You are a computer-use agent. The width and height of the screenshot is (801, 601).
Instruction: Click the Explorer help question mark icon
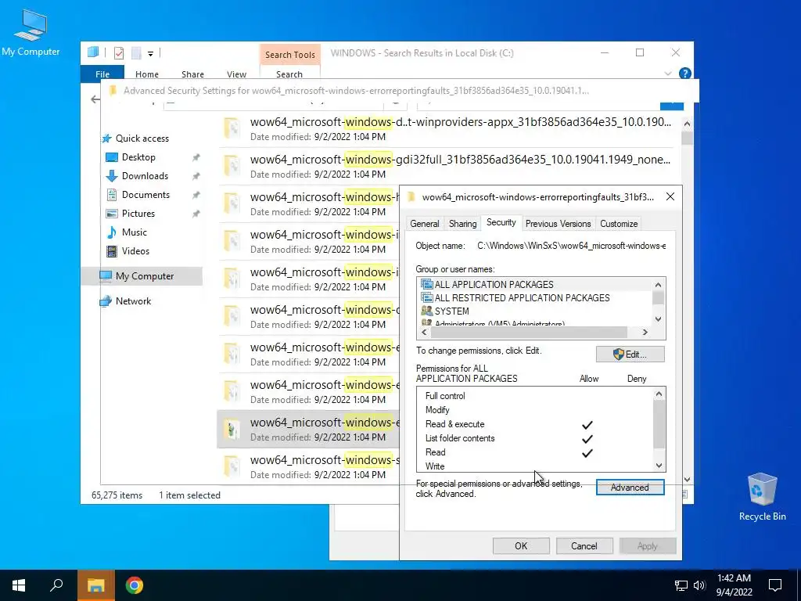pos(684,74)
